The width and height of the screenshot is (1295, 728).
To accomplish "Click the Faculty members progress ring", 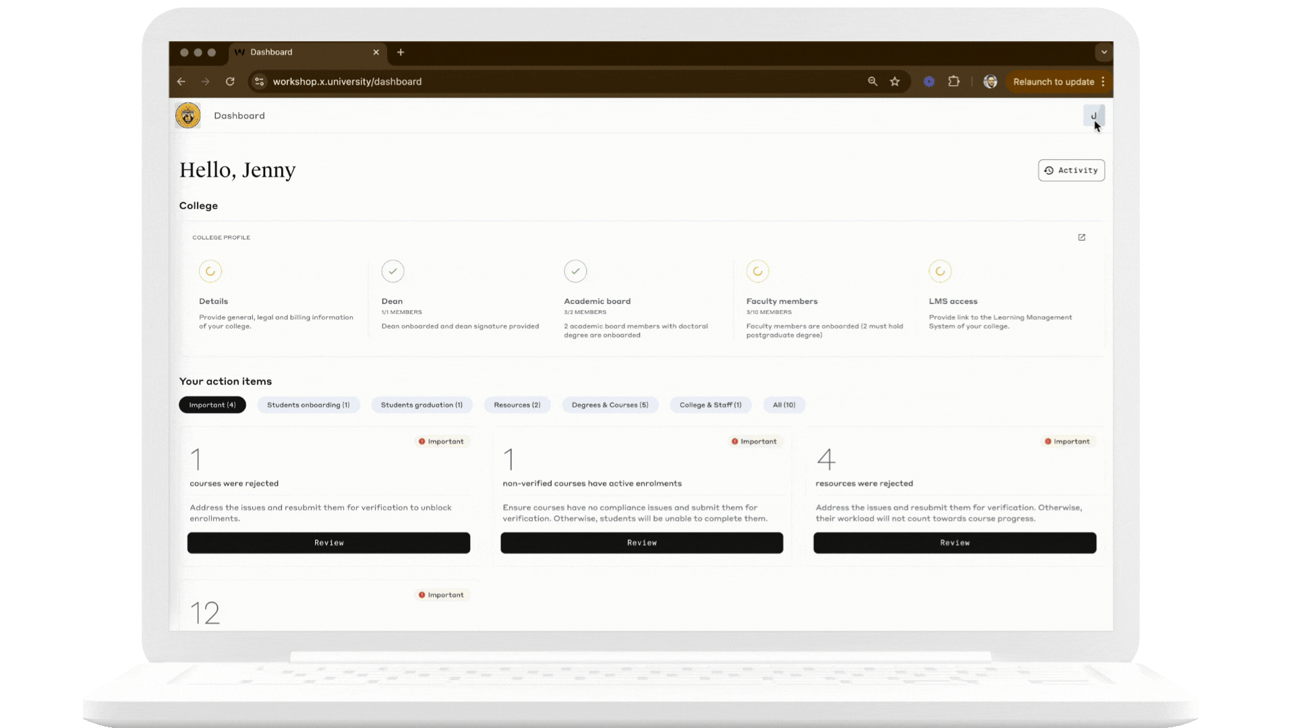I will [x=757, y=271].
